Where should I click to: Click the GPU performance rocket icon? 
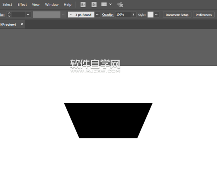point(120,5)
